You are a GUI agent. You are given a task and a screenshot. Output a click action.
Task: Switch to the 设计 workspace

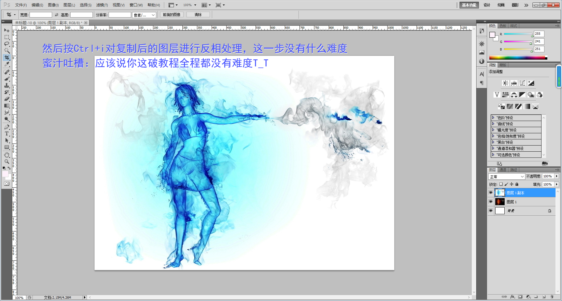(x=487, y=5)
